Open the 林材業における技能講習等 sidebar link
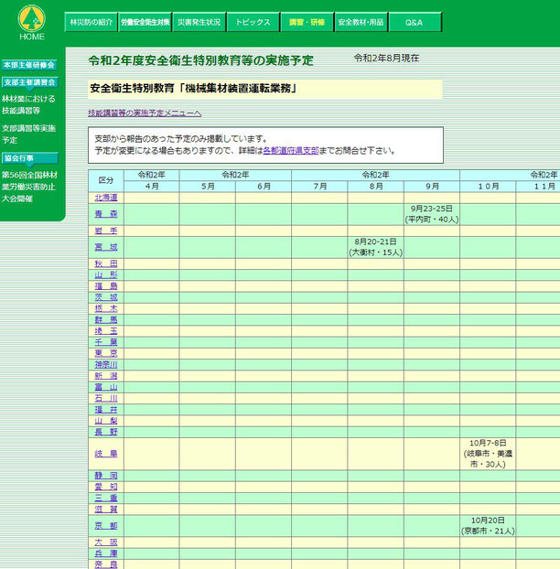This screenshot has height=569, width=560. [28, 104]
